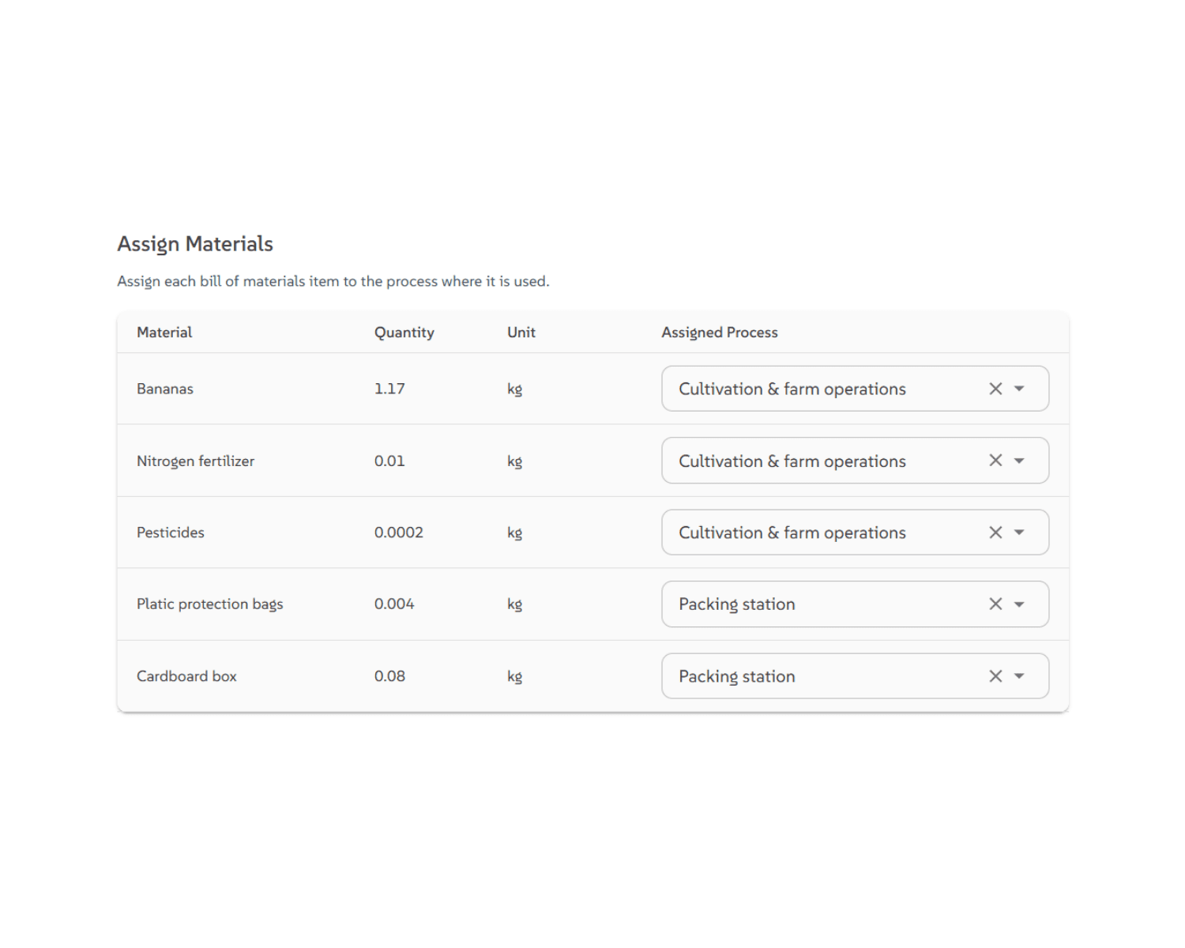Clear the Cardboard box assigned process
Image resolution: width=1185 pixels, height=948 pixels.
995,676
